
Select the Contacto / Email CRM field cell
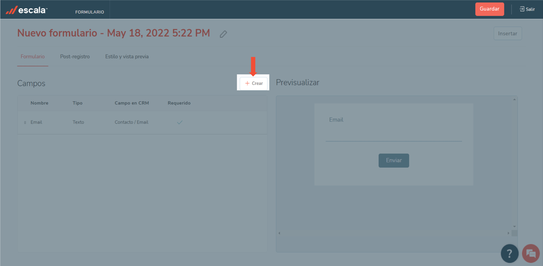point(131,122)
